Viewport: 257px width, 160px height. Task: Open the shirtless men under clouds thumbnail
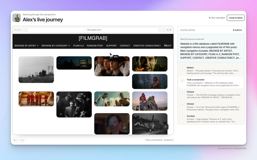(x=112, y=99)
